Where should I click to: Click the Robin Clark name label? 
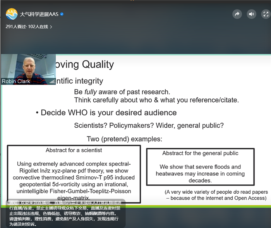click(x=16, y=81)
